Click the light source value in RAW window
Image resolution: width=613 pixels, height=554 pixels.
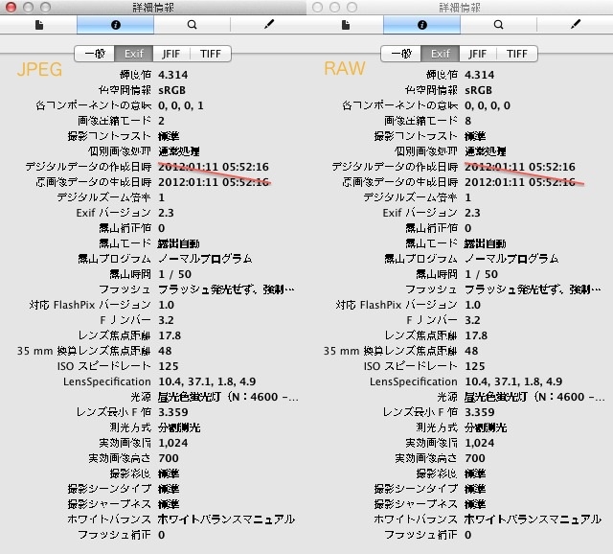[x=534, y=397]
